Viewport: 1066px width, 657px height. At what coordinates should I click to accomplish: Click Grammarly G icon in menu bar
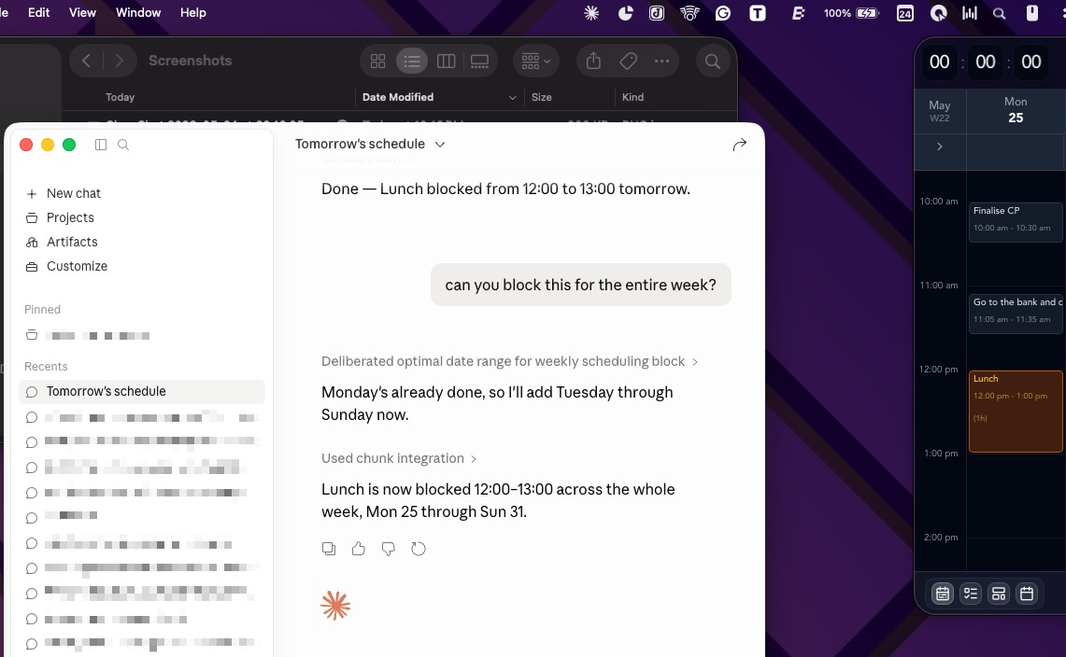pyautogui.click(x=723, y=13)
